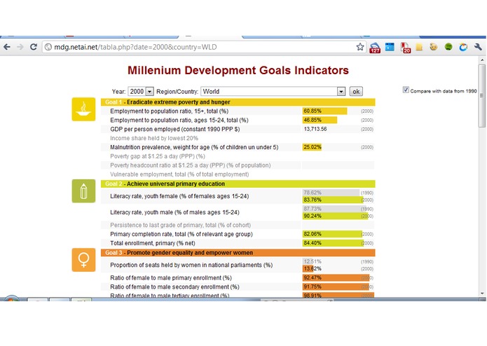This screenshot has width=487, height=346.
Task: Click the 46.85% ages 15-24 employment bar
Action: tap(320, 120)
